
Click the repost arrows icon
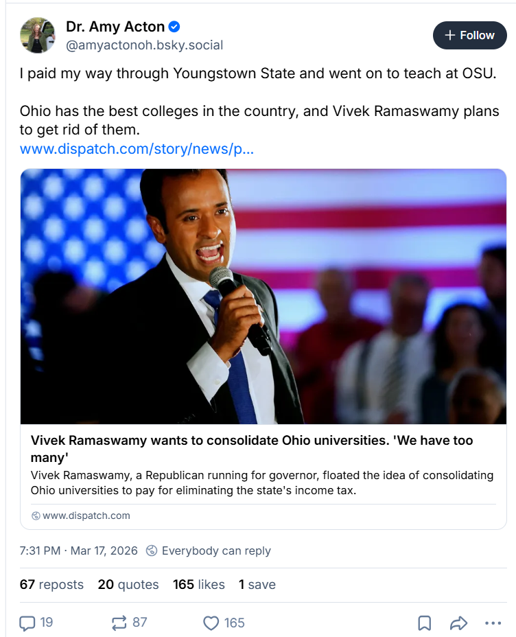point(119,623)
